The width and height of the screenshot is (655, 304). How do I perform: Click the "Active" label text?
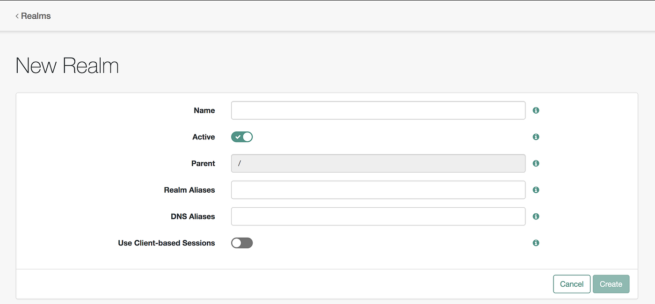(x=204, y=137)
